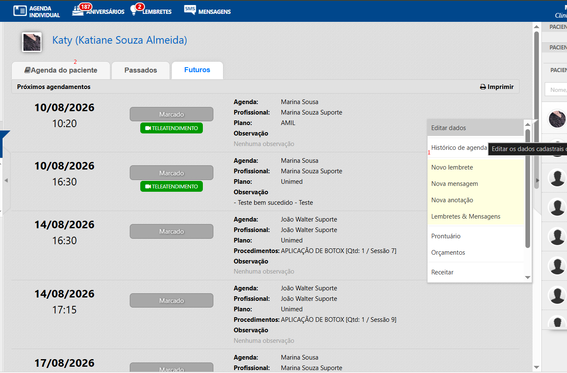Click the Imprimir printer icon

[x=483, y=87]
